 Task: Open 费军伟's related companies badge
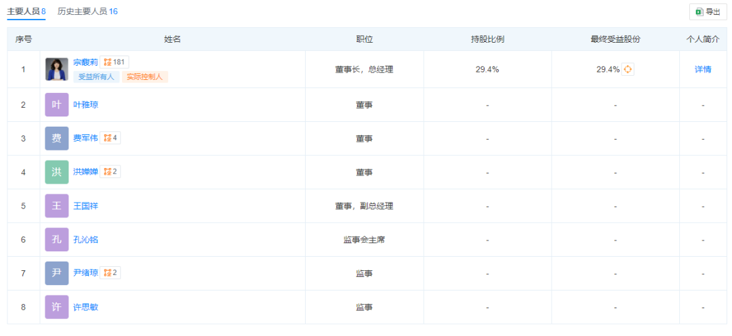(x=110, y=138)
